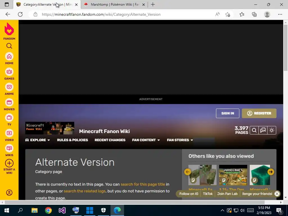
Task: Open Windows Security shield in taskbar
Action: (x=103, y=210)
